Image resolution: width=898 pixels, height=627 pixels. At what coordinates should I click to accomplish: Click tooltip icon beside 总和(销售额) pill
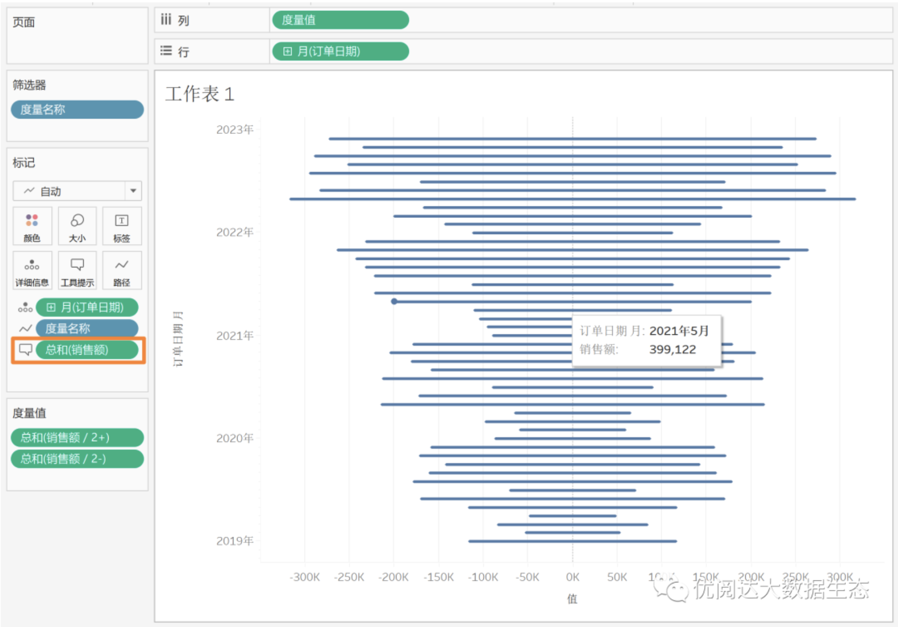coord(25,350)
